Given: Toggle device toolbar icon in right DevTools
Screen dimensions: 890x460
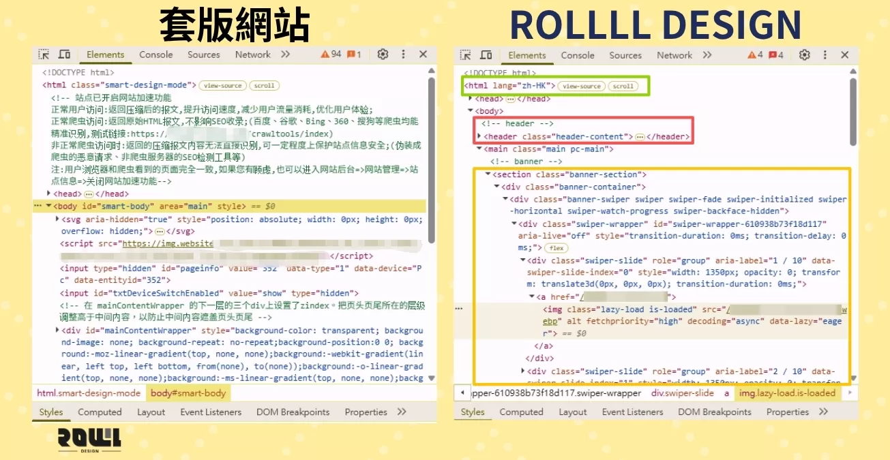Looking at the screenshot, I should [486, 55].
